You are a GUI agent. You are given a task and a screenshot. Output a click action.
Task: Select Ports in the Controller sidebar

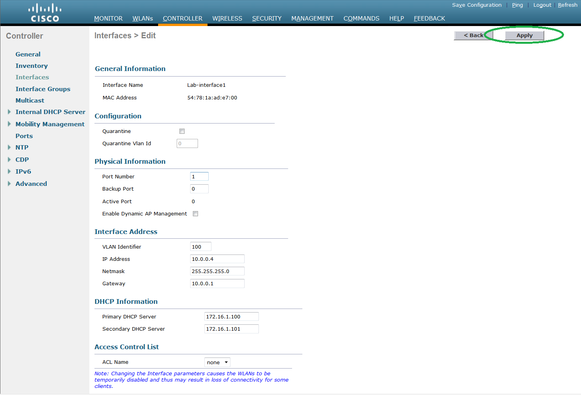click(x=24, y=136)
